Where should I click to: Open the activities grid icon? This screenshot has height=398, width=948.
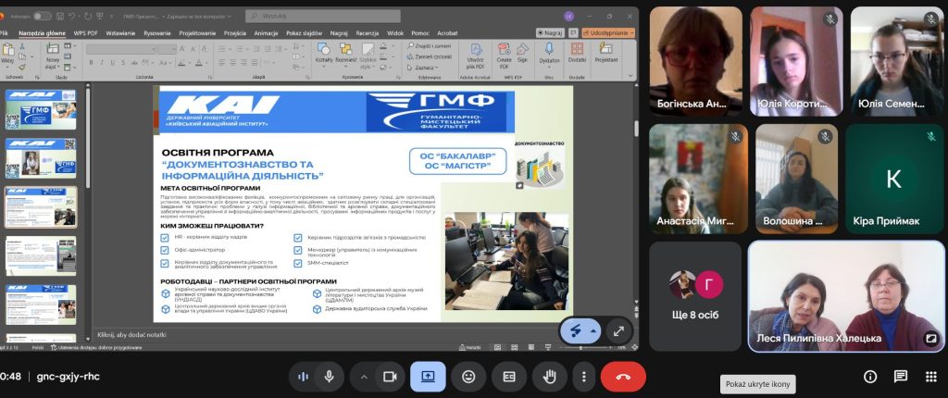(929, 377)
